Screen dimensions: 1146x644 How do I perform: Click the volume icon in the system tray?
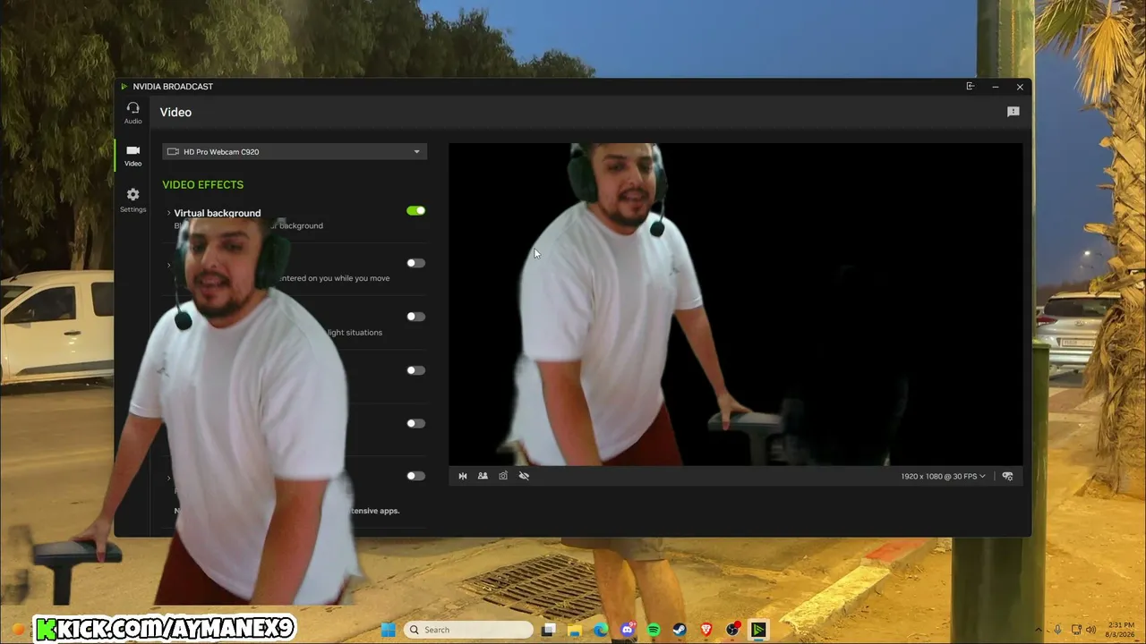(1090, 631)
